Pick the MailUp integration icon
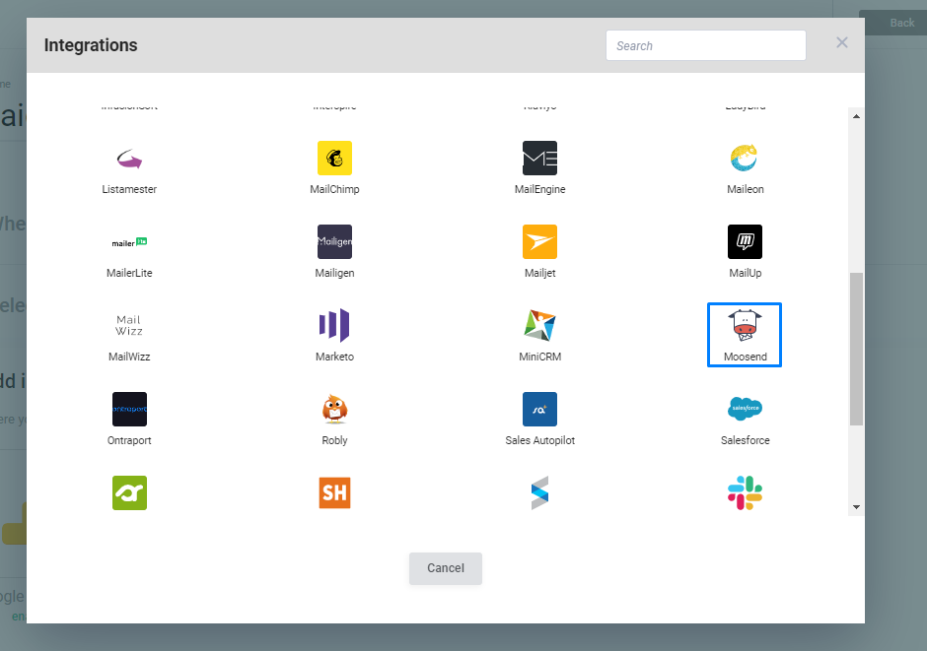 pos(745,242)
